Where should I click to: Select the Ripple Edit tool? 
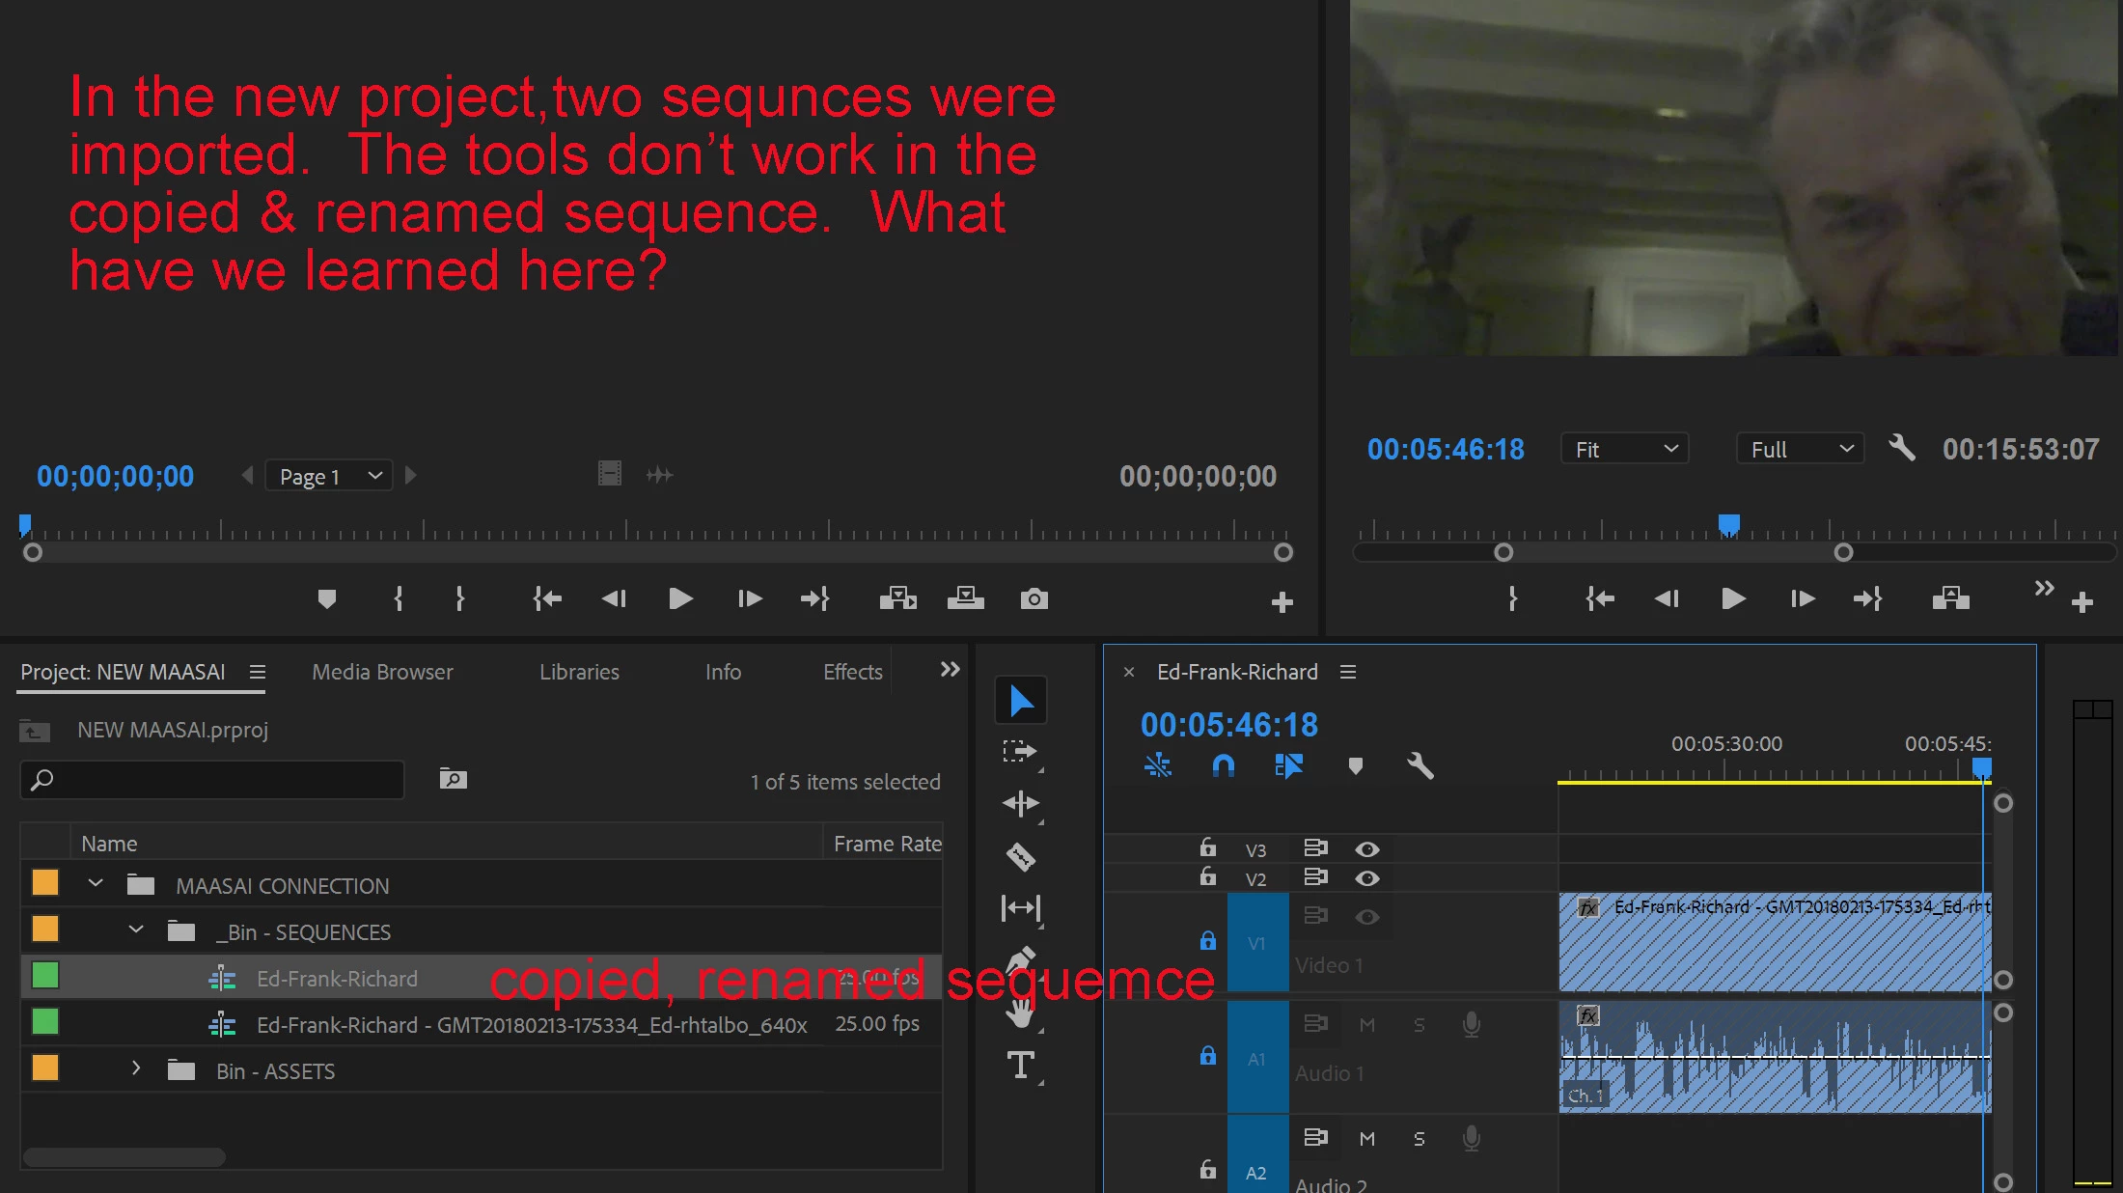pos(1020,804)
